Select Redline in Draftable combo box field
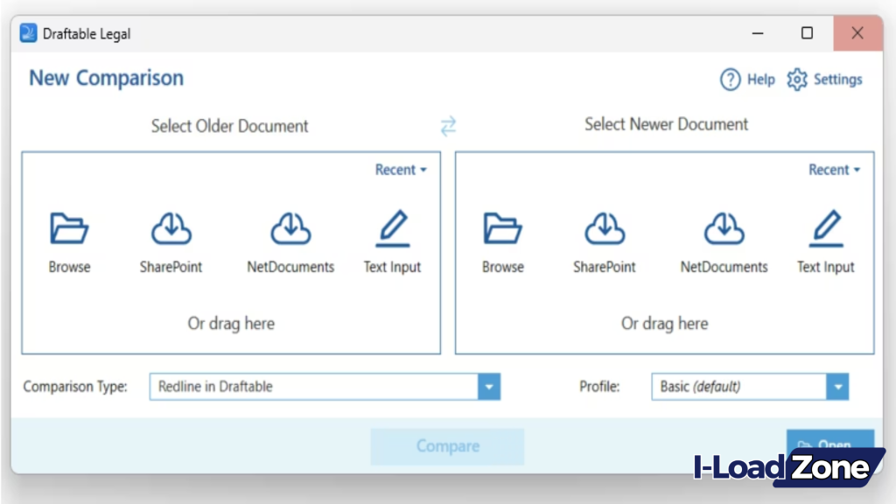The width and height of the screenshot is (896, 504). click(315, 387)
